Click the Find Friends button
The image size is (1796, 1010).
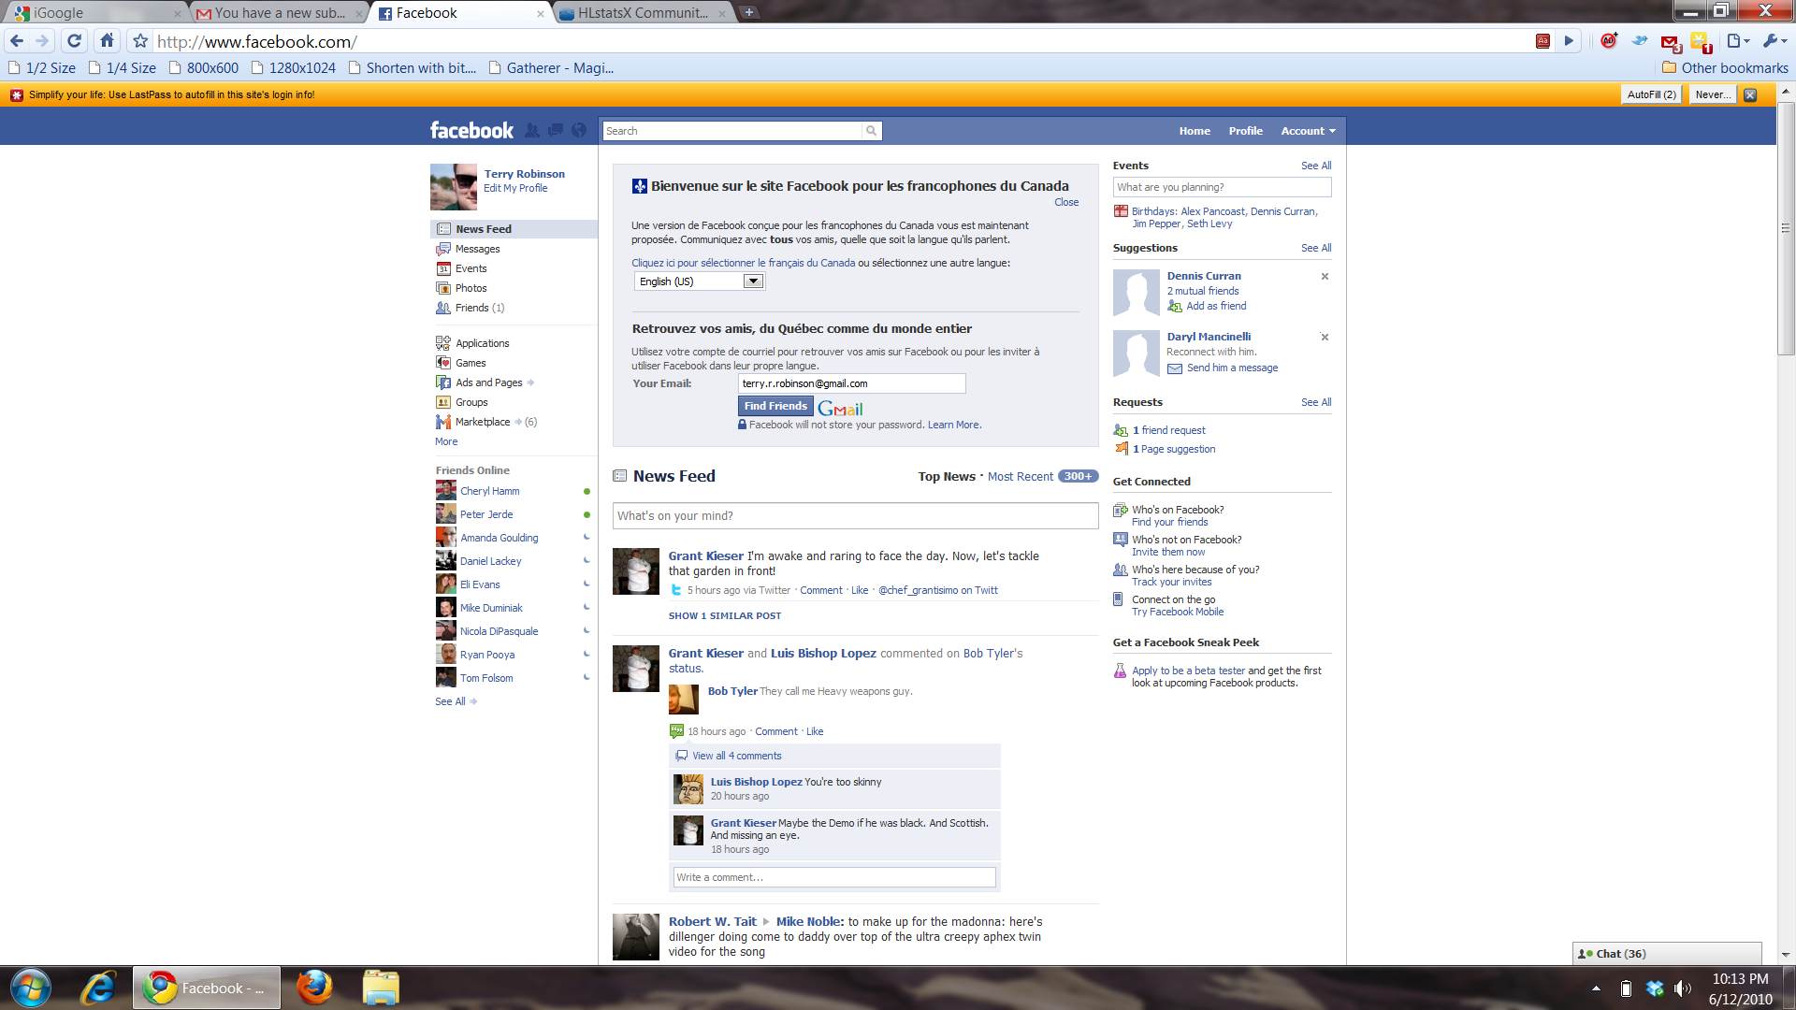click(x=775, y=406)
